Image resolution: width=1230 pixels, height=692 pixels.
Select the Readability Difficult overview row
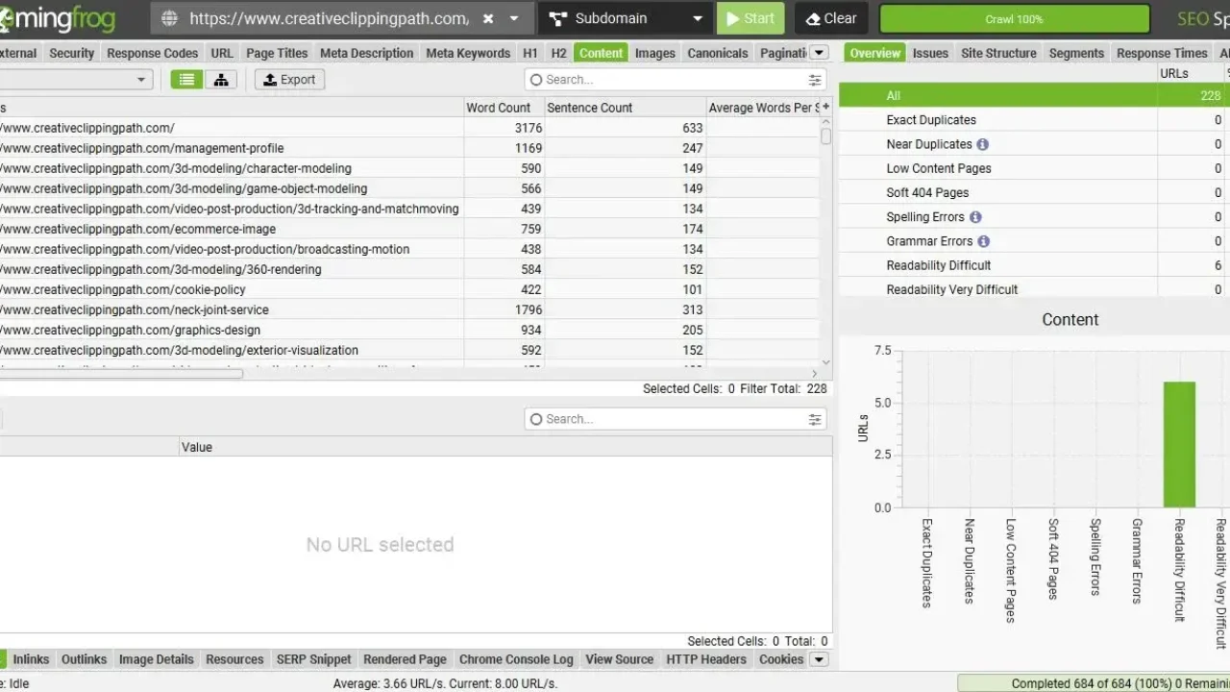tap(961, 265)
